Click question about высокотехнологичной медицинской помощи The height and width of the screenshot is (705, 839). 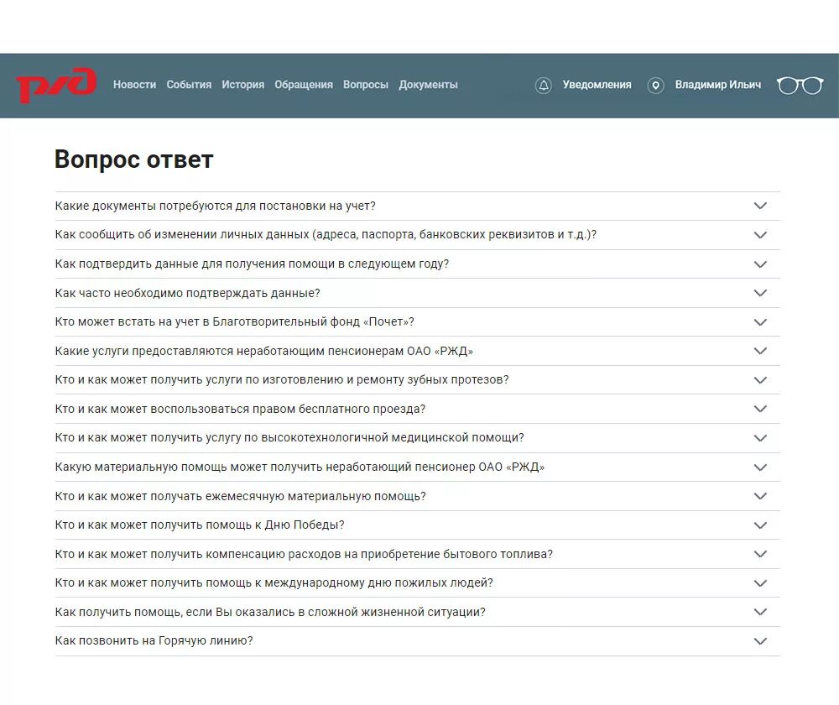click(x=289, y=438)
